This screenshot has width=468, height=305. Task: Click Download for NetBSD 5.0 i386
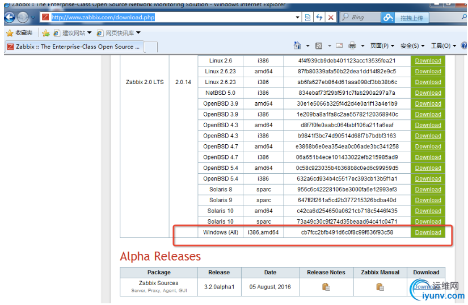point(428,93)
